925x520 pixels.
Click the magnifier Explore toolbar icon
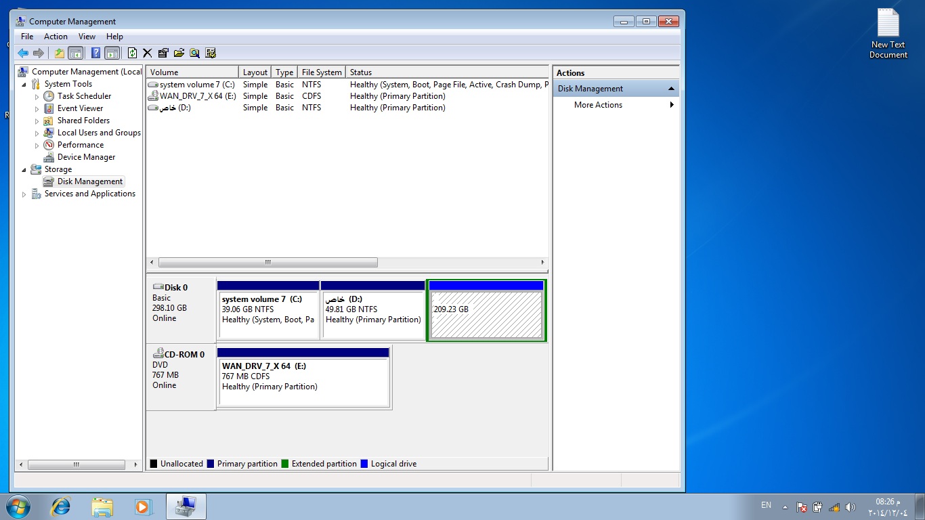pos(195,53)
